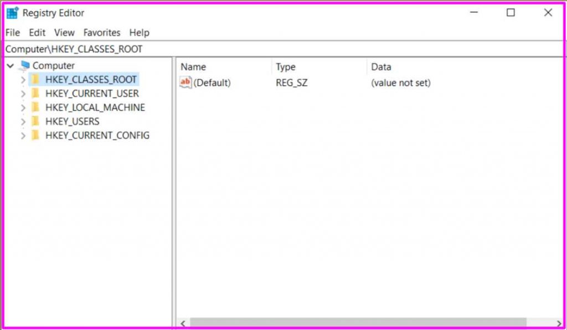Click the HKEY_CLASSES_ROOT folder icon
The height and width of the screenshot is (330, 567).
pyautogui.click(x=34, y=79)
